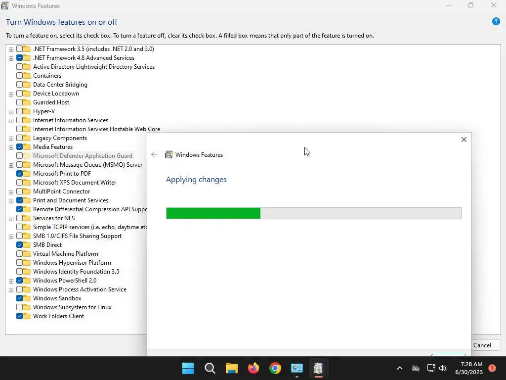
Task: Click the Containers folder icon
Action: coord(27,76)
